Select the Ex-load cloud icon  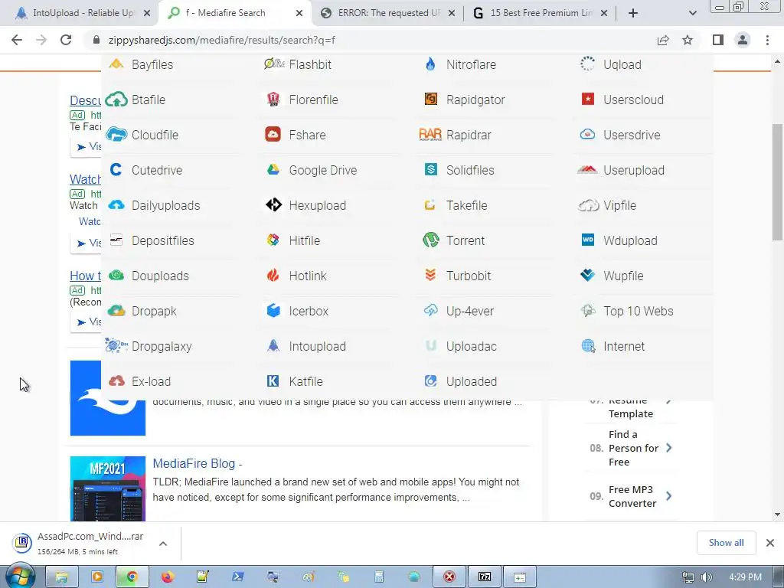(x=116, y=381)
